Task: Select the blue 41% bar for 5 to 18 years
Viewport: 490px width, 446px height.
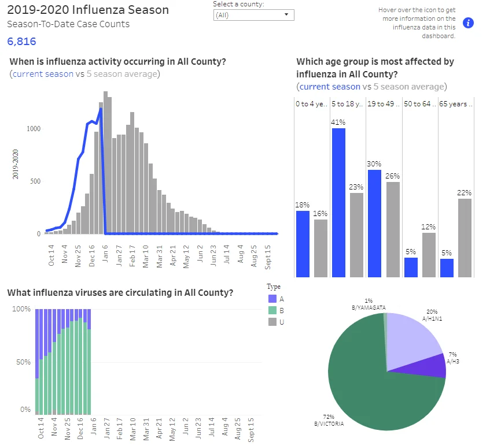Action: (338, 203)
